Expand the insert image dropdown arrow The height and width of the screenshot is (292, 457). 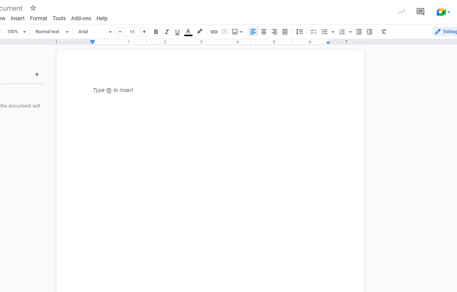[241, 32]
